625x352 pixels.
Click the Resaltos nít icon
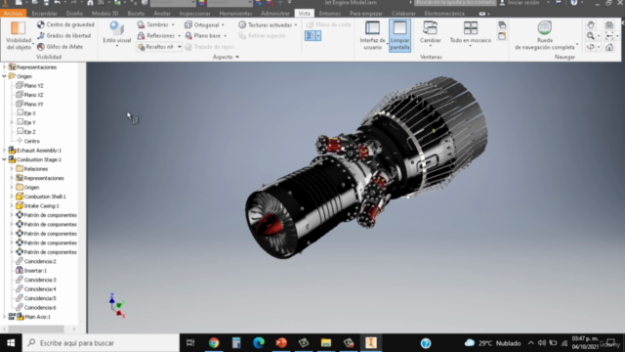pyautogui.click(x=141, y=47)
